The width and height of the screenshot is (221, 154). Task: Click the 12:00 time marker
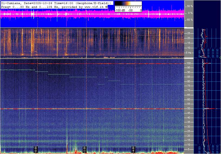point(85,149)
